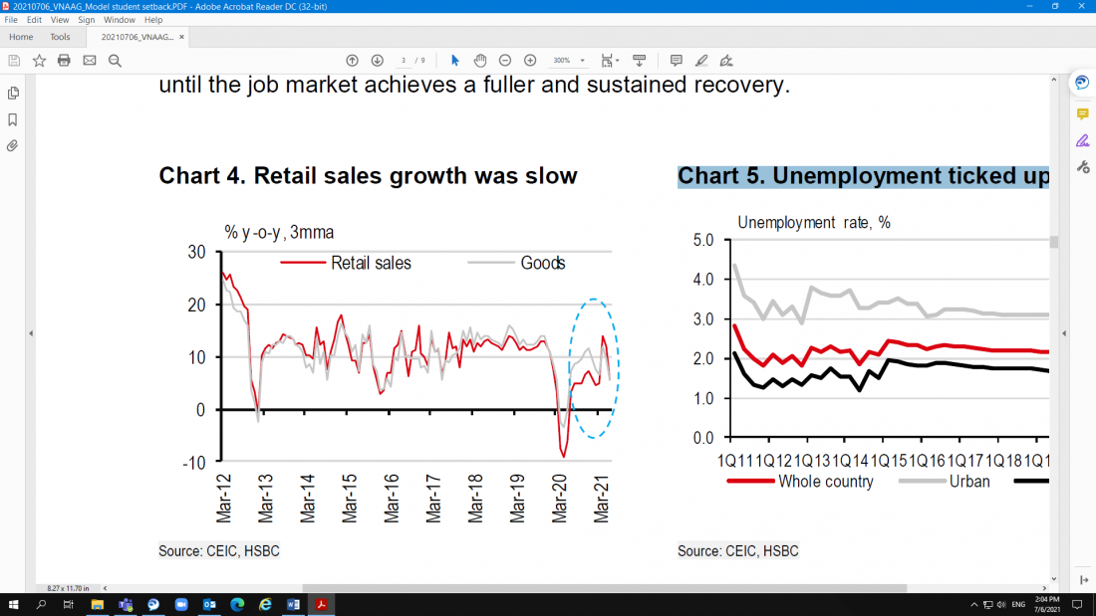Image resolution: width=1096 pixels, height=616 pixels.
Task: Expand the page fit options dropdown
Action: tap(618, 61)
